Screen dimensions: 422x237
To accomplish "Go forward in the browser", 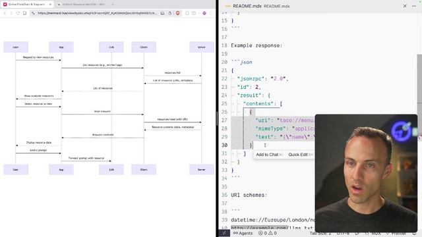I will pyautogui.click(x=11, y=13).
